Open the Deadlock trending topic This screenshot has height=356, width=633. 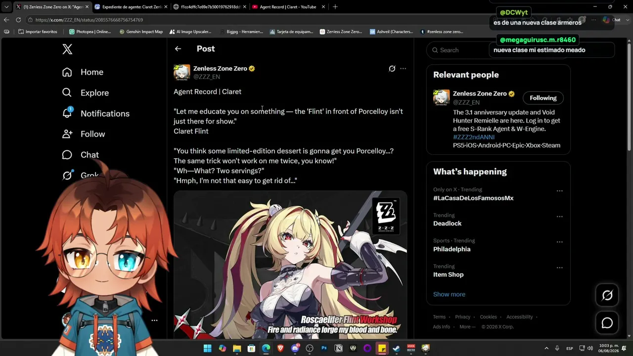coord(448,223)
